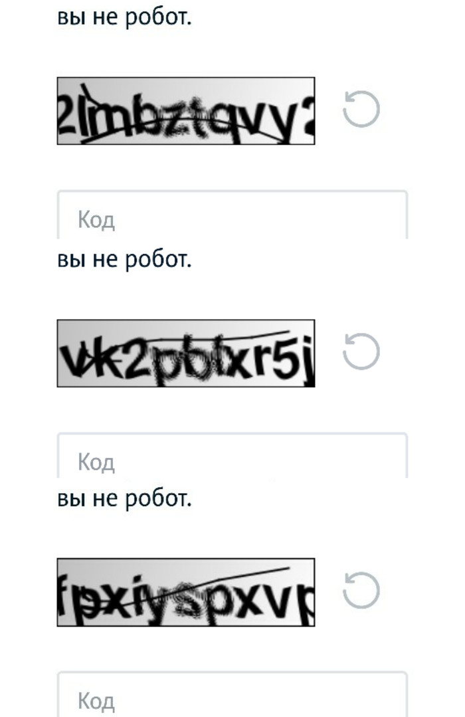Reload the middle captcha with the circular arrow
This screenshot has height=717, width=465.
[x=361, y=352]
